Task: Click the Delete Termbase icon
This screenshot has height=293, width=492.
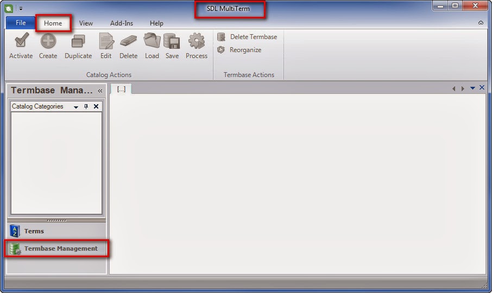Action: click(x=221, y=37)
